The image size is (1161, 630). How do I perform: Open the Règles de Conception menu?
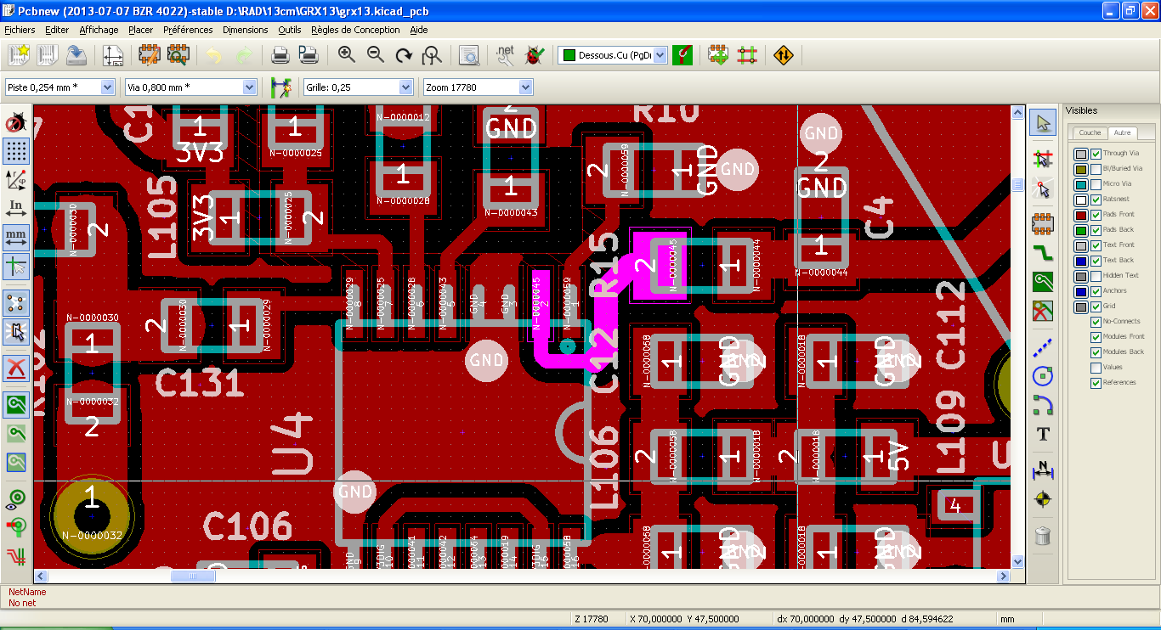tap(355, 30)
